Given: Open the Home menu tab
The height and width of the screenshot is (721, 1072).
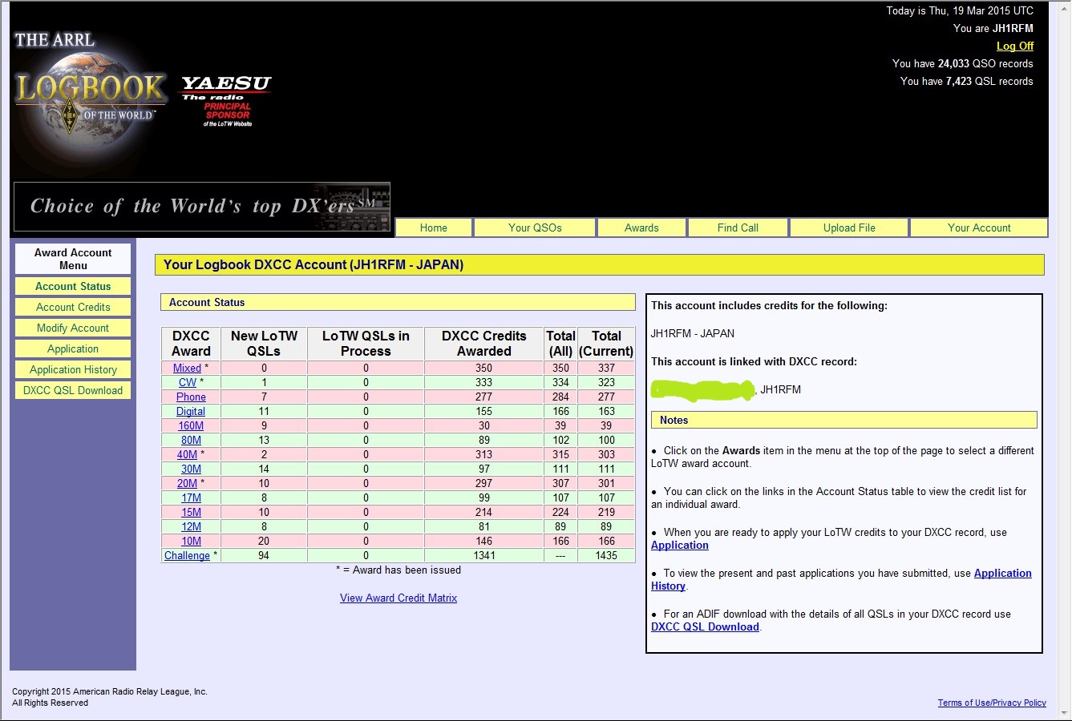Looking at the screenshot, I should point(434,228).
